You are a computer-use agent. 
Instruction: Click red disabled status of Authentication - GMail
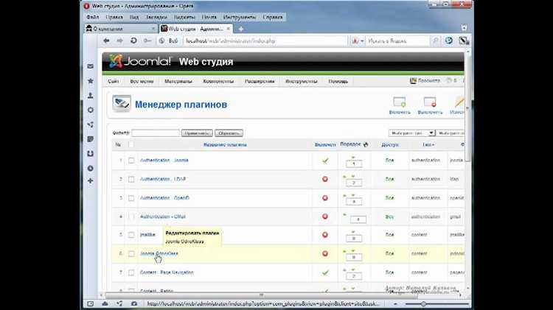[x=325, y=216]
